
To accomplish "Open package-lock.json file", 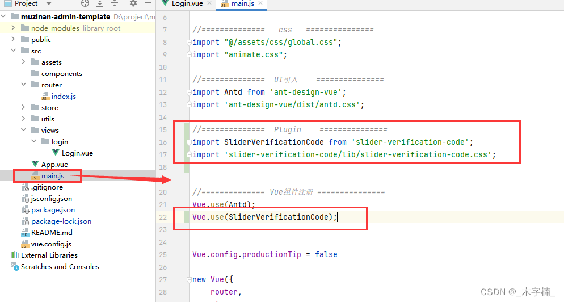I will 61,221.
